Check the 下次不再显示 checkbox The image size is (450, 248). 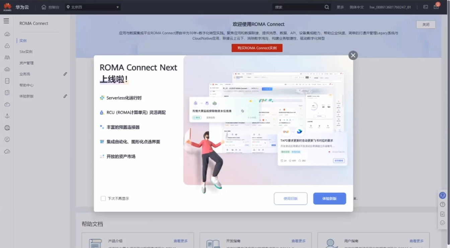103,199
